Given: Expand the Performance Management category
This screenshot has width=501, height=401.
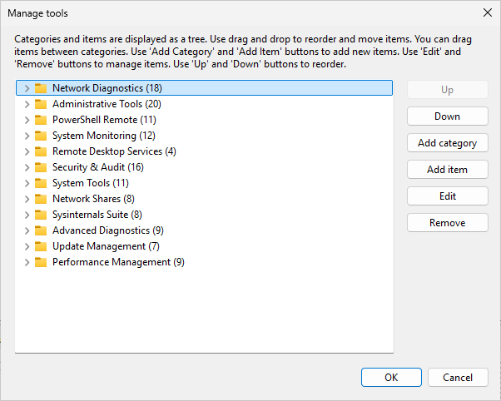Looking at the screenshot, I should (27, 262).
